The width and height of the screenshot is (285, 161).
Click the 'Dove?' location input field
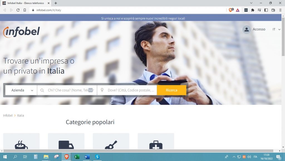pos(130,90)
